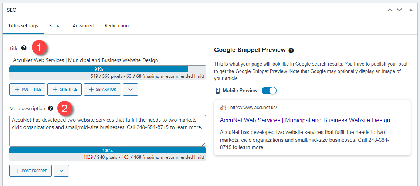Open the Advanced tab
The height and width of the screenshot is (186, 420).
click(x=83, y=26)
